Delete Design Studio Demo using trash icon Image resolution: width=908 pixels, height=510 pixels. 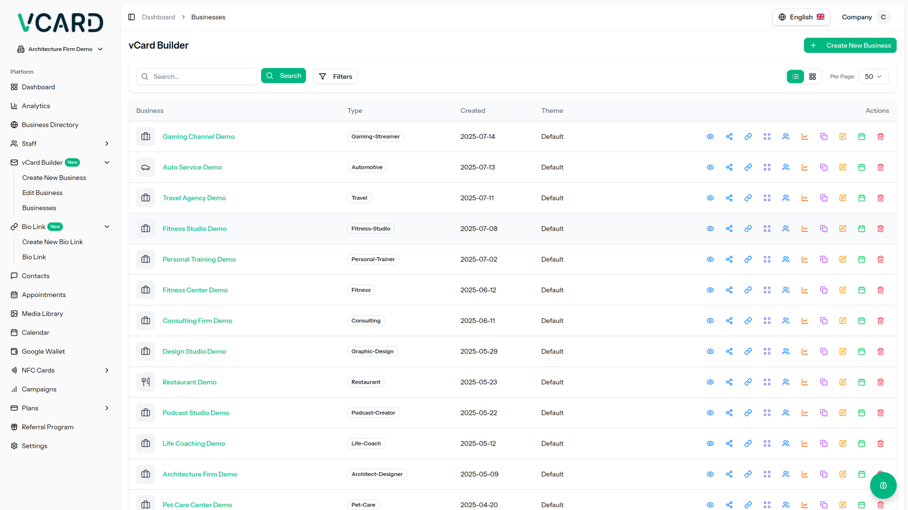(x=880, y=351)
